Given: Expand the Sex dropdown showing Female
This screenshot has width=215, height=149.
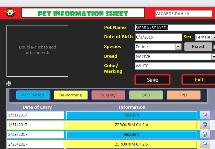Looking at the screenshot, I should click(213, 37).
